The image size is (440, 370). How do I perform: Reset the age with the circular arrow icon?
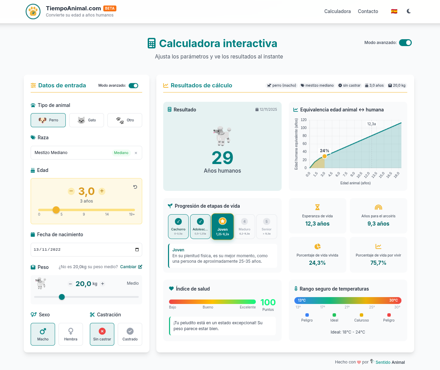coord(135,187)
